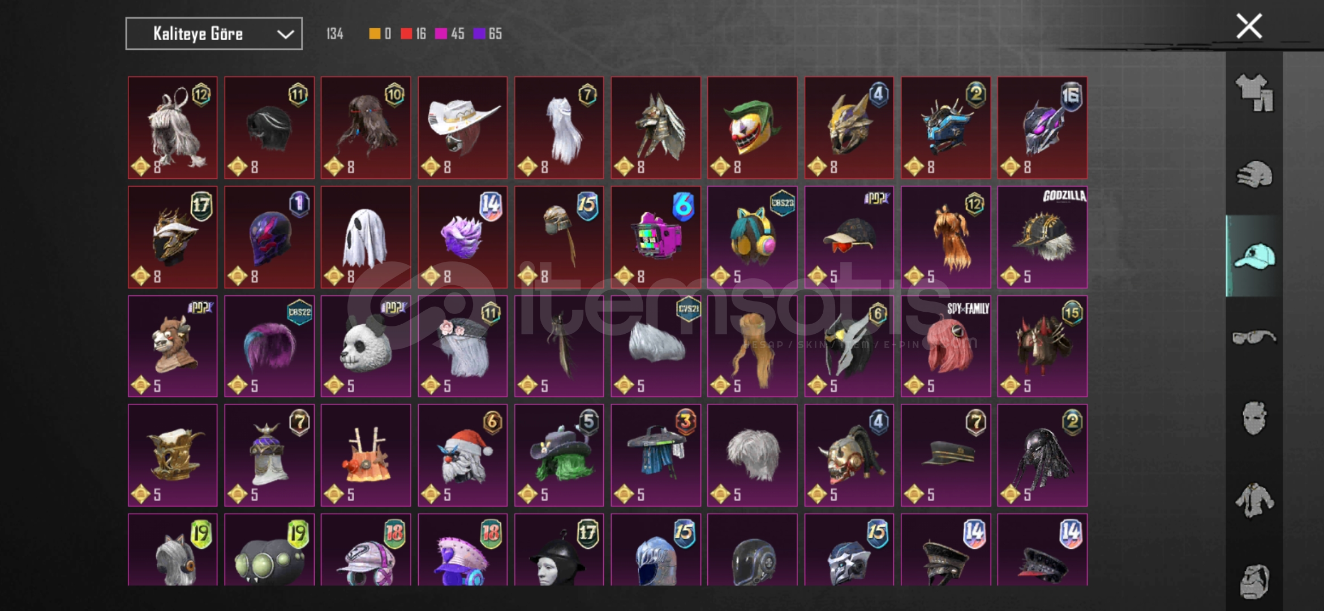Open the outfits category in sidebar
The height and width of the screenshot is (611, 1324).
pos(1254,93)
